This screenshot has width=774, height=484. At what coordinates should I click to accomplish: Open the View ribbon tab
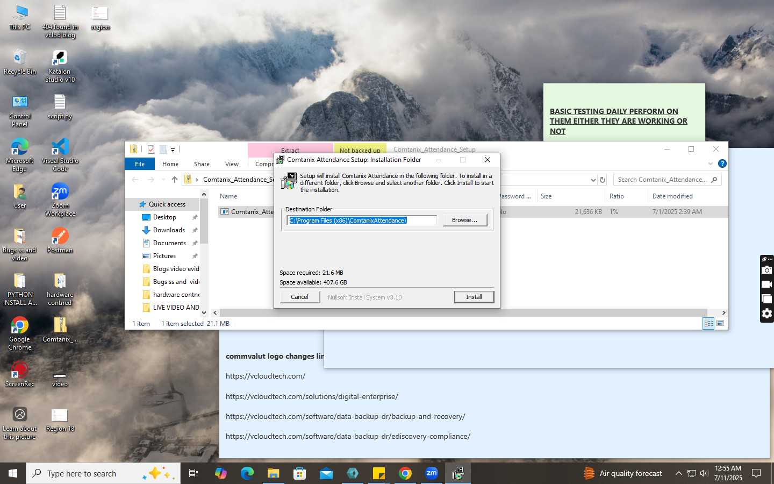coord(232,164)
